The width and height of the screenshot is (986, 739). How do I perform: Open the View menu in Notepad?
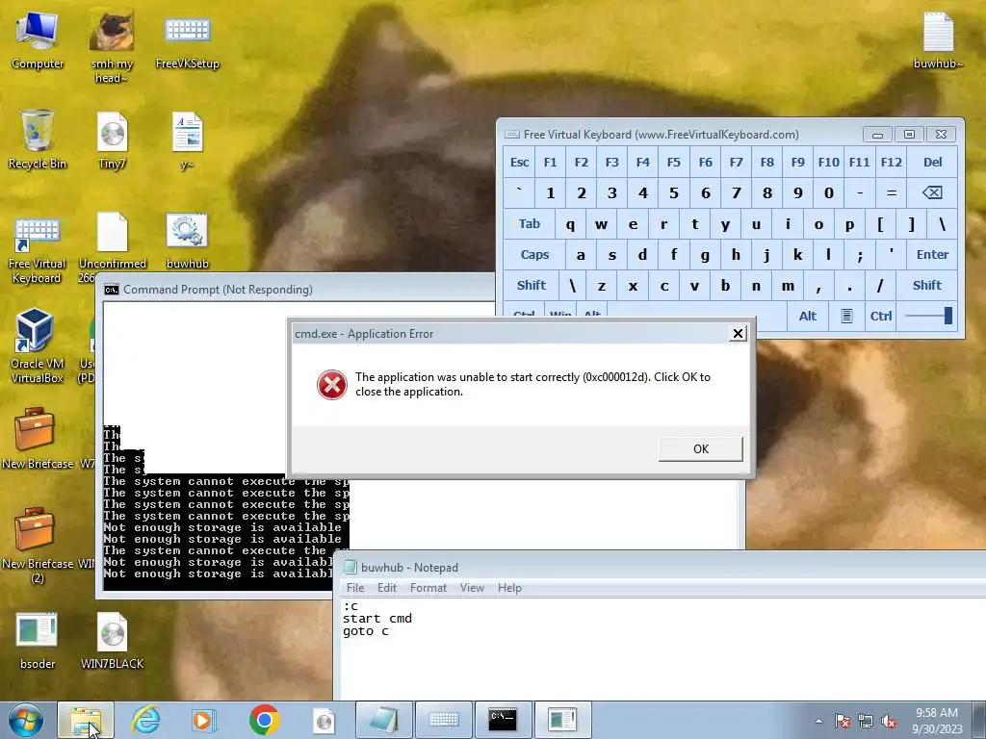point(472,588)
